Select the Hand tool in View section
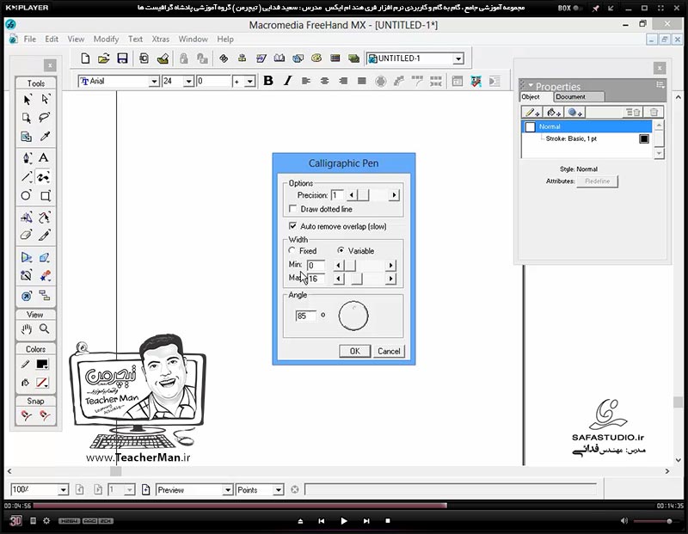The height and width of the screenshot is (534, 688). (x=27, y=328)
